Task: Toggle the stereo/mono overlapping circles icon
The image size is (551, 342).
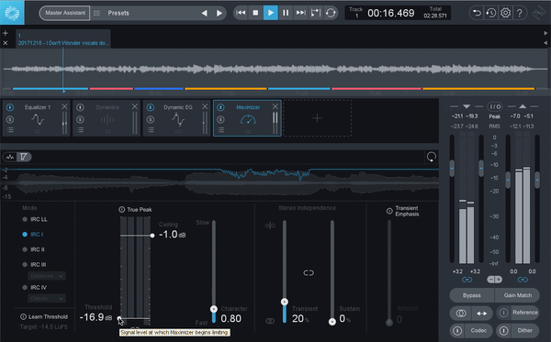Action: tap(461, 313)
